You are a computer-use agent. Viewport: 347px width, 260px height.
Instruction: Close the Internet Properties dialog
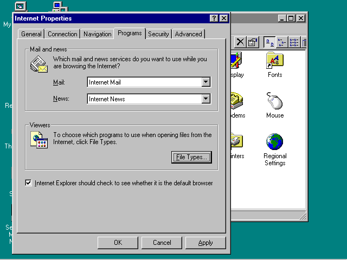pos(224,18)
